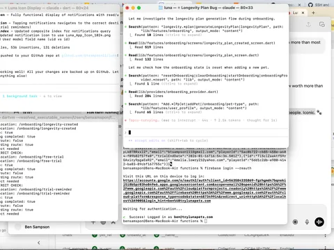The height and width of the screenshot is (250, 334).
Task: Click 'Let me investigate the longevity plan' line
Action: (202, 19)
